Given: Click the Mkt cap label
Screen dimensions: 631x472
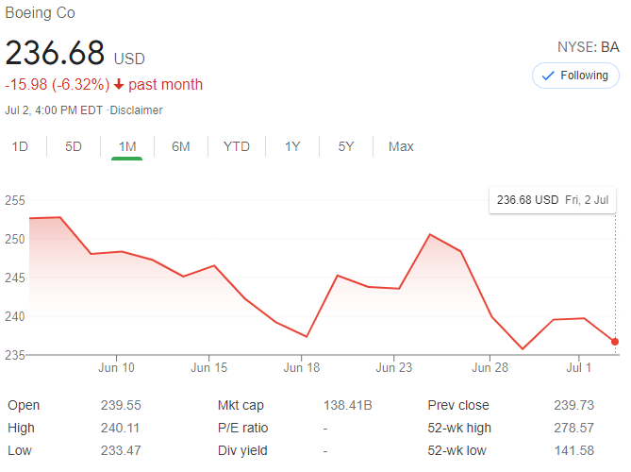Looking at the screenshot, I should click(x=241, y=406).
